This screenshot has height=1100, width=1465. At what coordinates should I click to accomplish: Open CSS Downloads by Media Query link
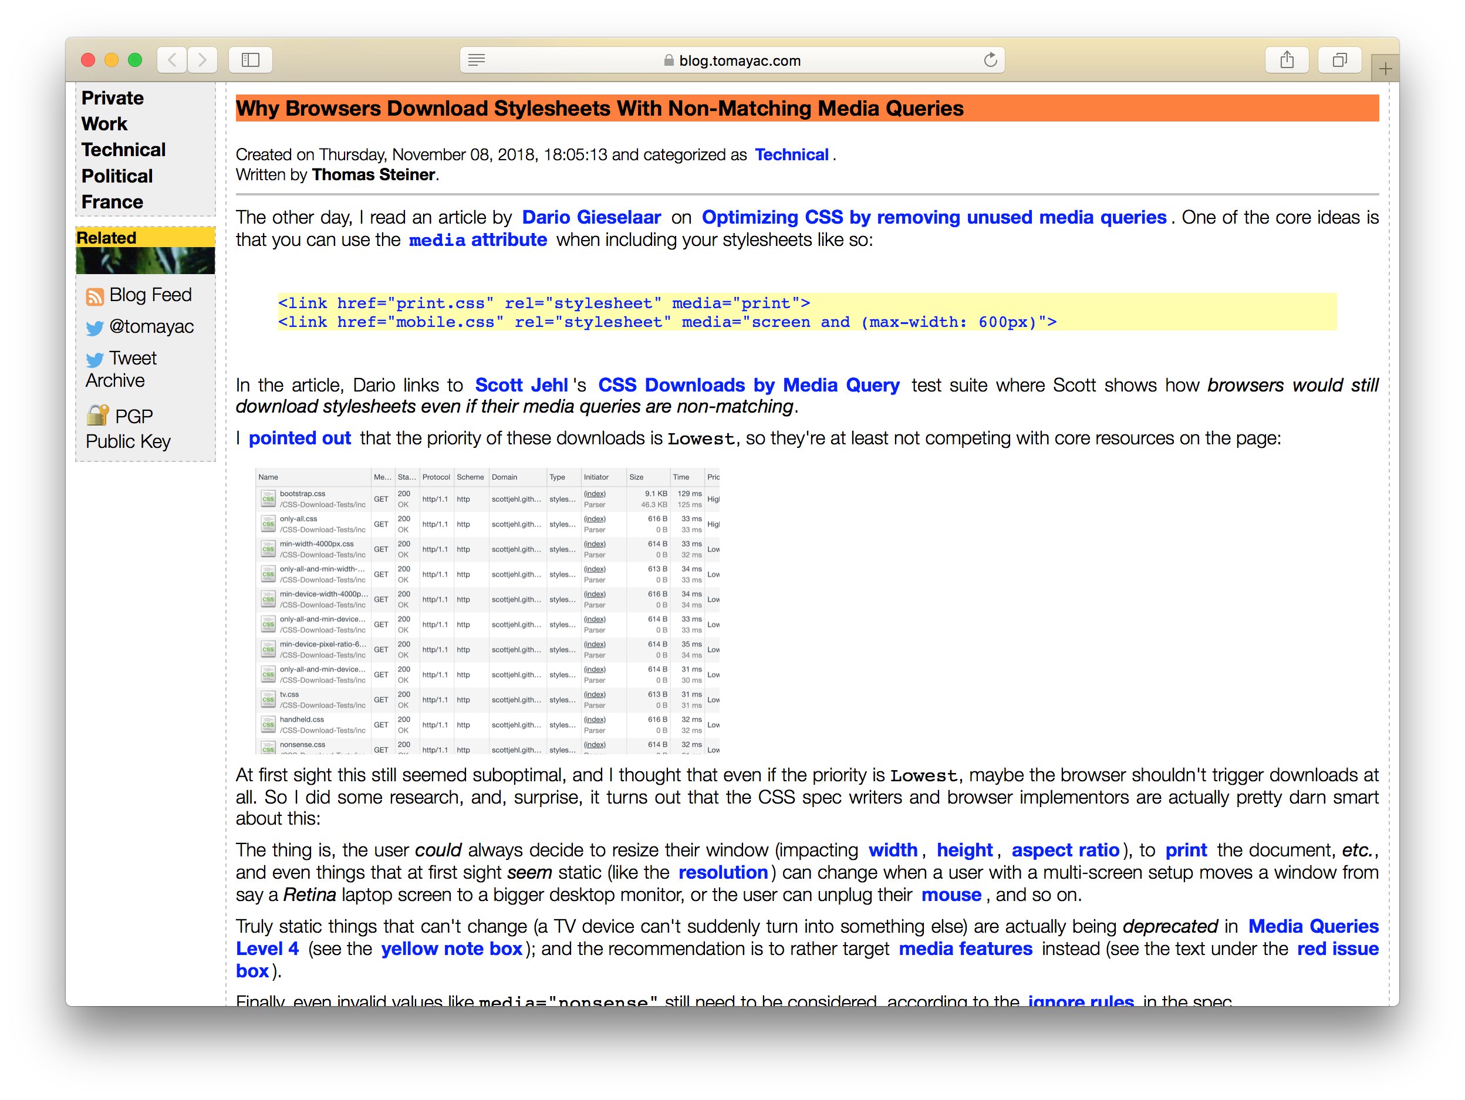(748, 386)
